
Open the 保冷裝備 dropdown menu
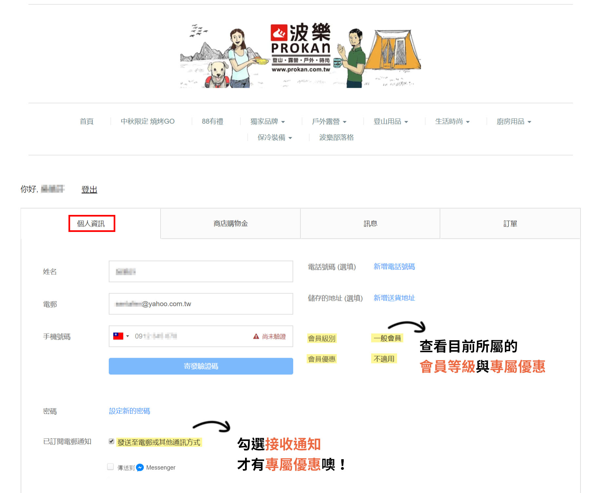pyautogui.click(x=275, y=138)
